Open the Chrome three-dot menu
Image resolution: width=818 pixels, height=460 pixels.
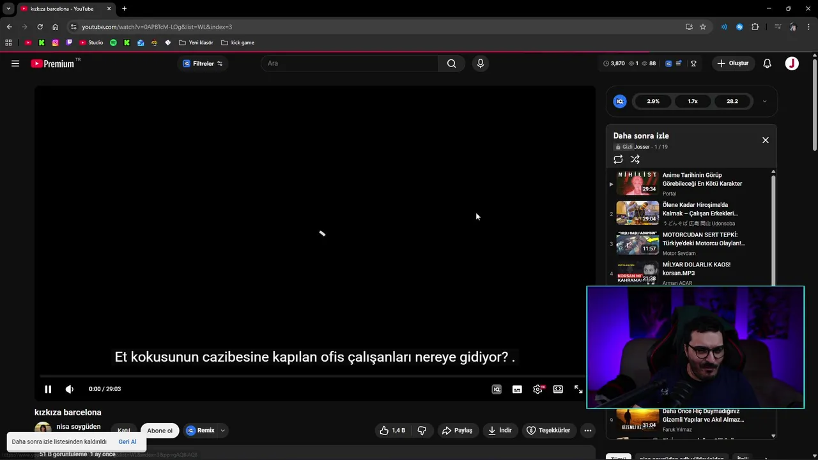808,27
